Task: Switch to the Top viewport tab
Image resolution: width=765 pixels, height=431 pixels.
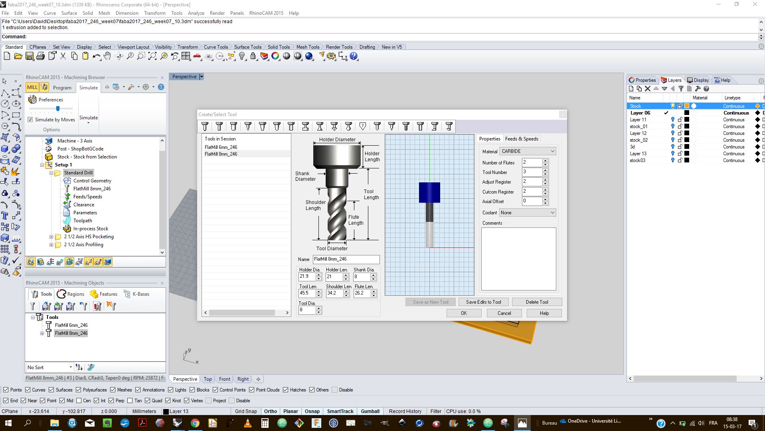Action: coord(208,379)
